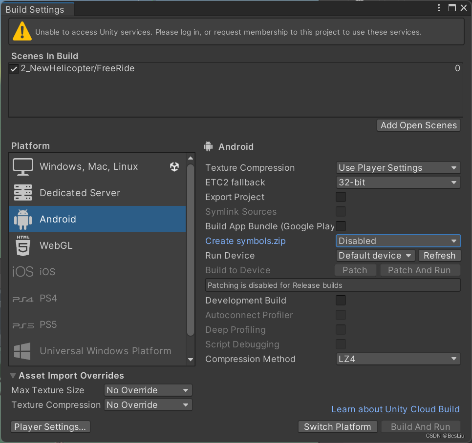The width and height of the screenshot is (472, 443).
Task: Click the Android robot icon in platform list
Action: coord(23,219)
